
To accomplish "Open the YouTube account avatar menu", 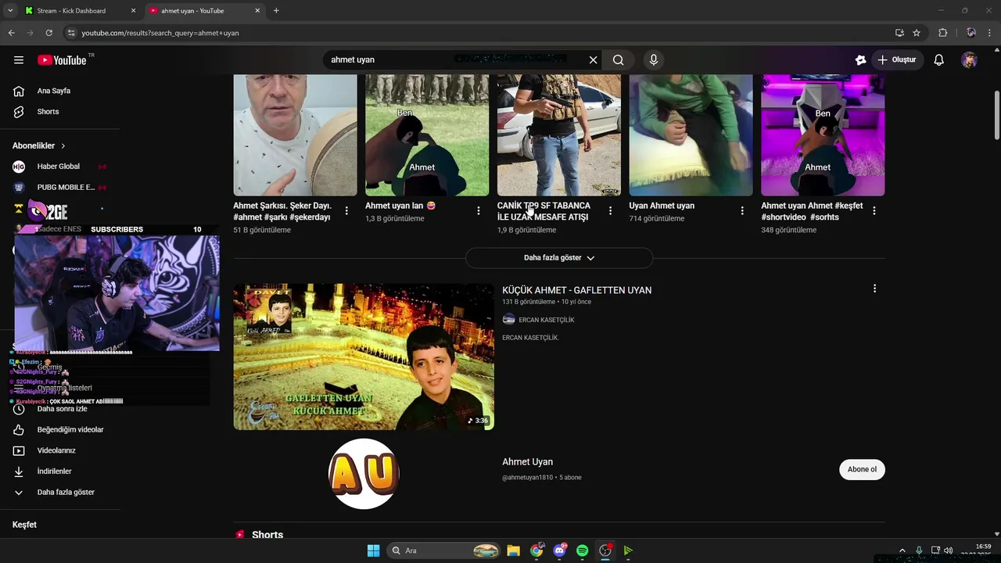I will 969,60.
